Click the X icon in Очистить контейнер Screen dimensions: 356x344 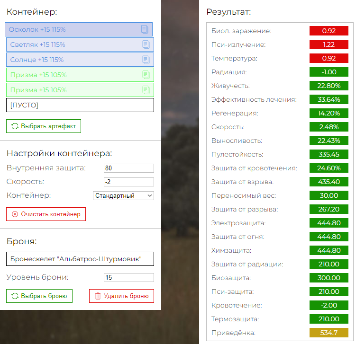coord(15,214)
